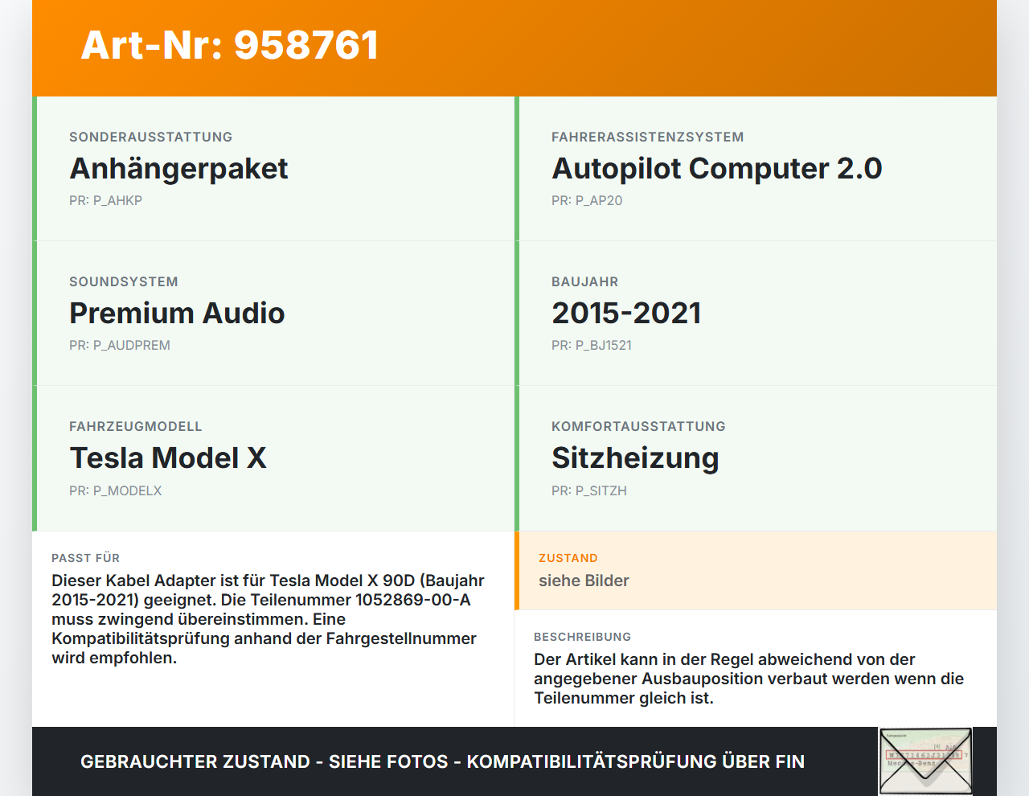This screenshot has height=796, width=1029.
Task: Click the PR code P_AHKP
Action: point(105,200)
